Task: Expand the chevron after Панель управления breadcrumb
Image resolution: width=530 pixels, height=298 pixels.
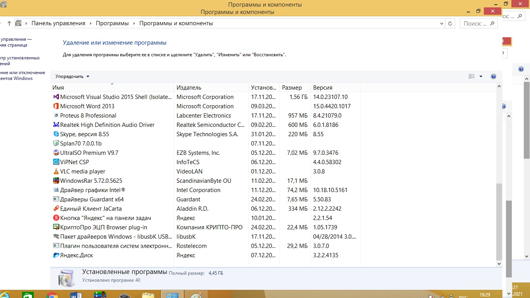Action: [90, 23]
